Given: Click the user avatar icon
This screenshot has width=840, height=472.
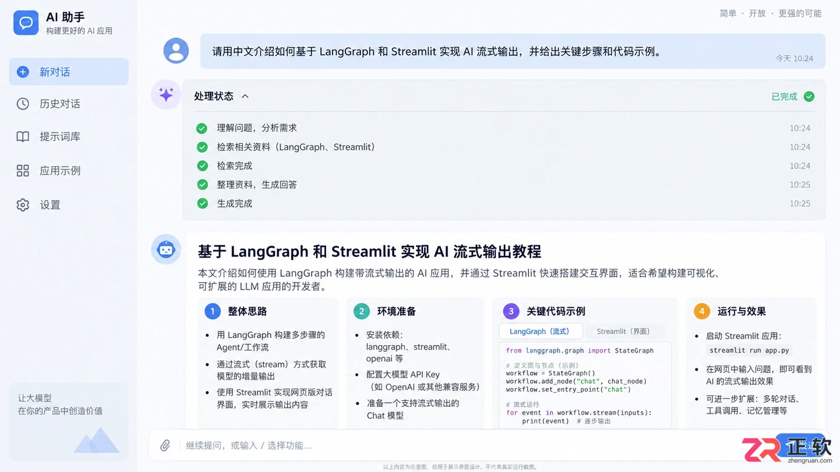Looking at the screenshot, I should pos(176,51).
